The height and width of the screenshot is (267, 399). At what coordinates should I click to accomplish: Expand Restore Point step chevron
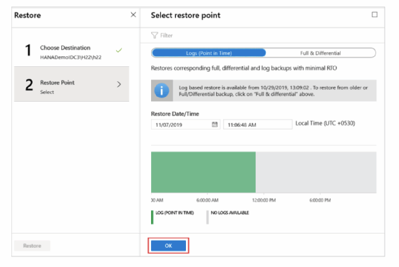[119, 84]
